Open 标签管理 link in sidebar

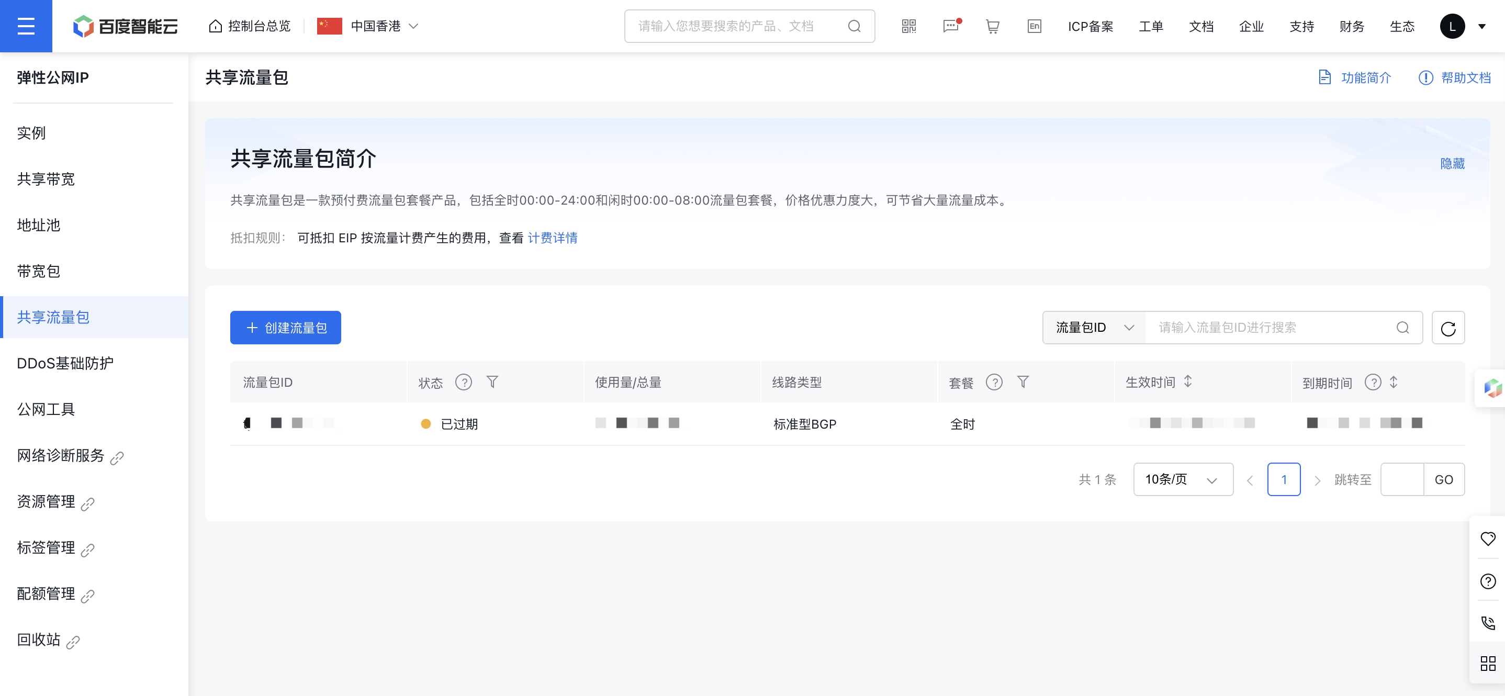55,548
